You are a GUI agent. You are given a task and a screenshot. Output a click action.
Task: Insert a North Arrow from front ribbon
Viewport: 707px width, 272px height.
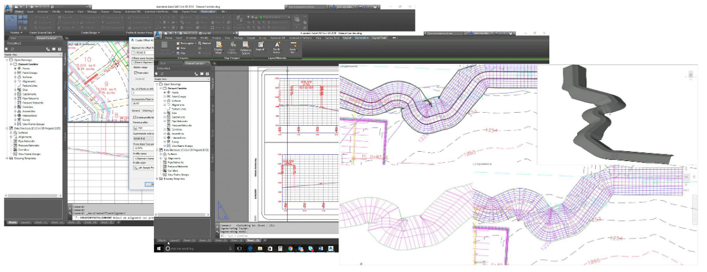(277, 47)
